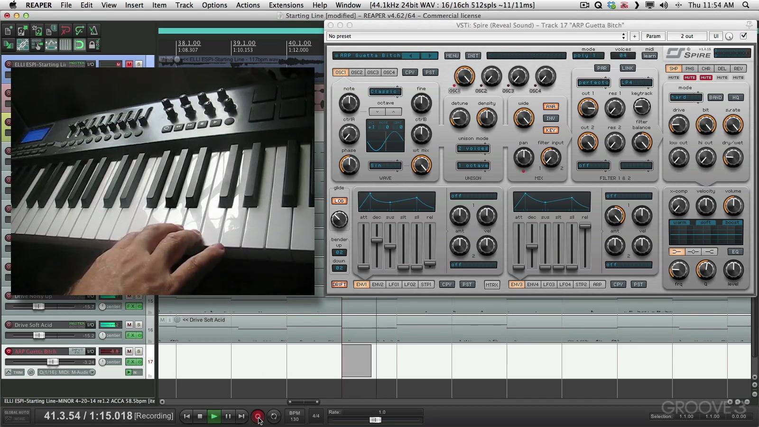Click the INIT button in Spire
759x427 pixels.
point(473,56)
